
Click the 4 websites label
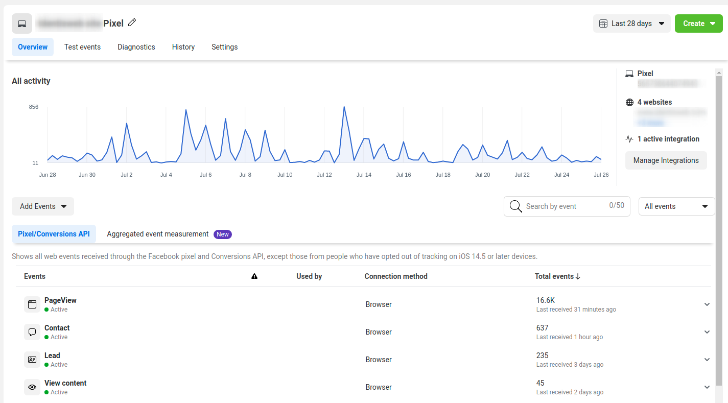click(655, 102)
